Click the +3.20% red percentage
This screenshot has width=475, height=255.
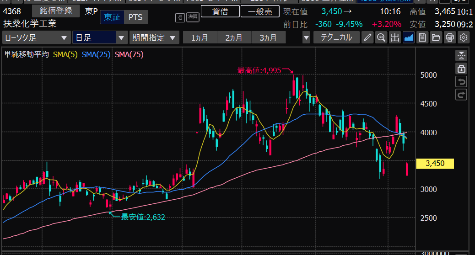(387, 24)
